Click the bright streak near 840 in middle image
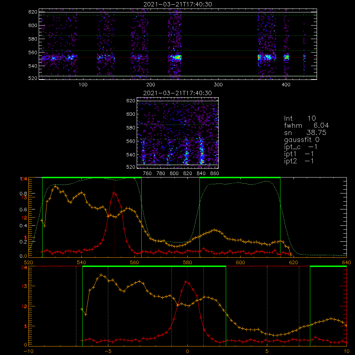Screen dimensions: 355x355 click(x=202, y=151)
